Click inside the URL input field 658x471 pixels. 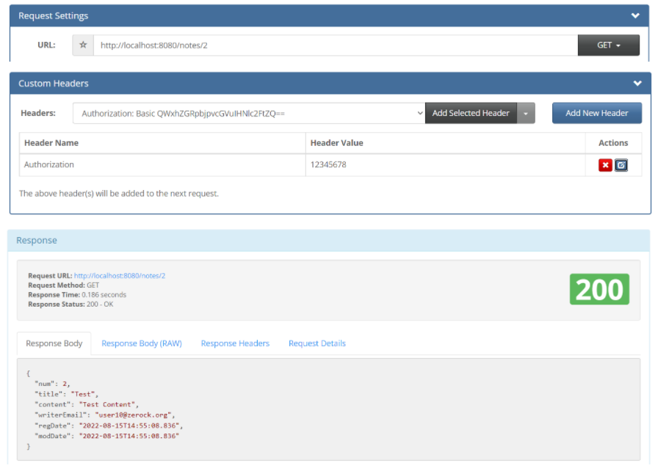pos(330,45)
